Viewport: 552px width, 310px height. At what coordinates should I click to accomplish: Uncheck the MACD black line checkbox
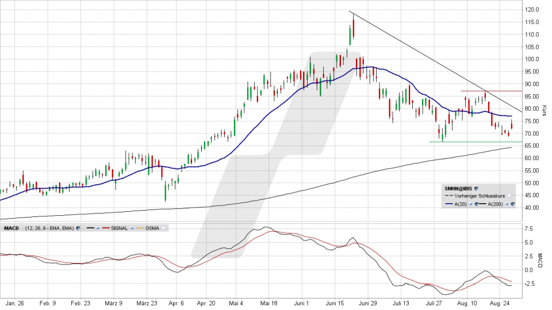98,228
